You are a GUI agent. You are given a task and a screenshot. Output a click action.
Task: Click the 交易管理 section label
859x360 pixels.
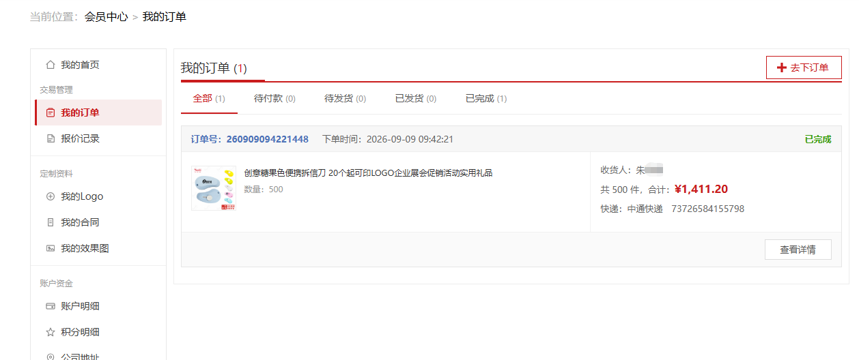click(x=57, y=89)
